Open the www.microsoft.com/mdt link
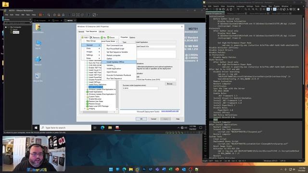 pos(170,111)
